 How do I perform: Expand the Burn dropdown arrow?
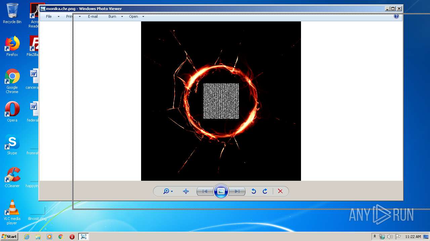click(122, 16)
